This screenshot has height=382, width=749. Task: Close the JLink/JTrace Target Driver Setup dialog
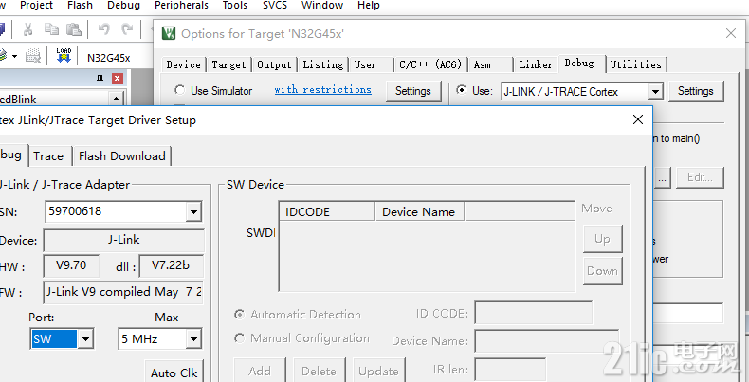638,119
